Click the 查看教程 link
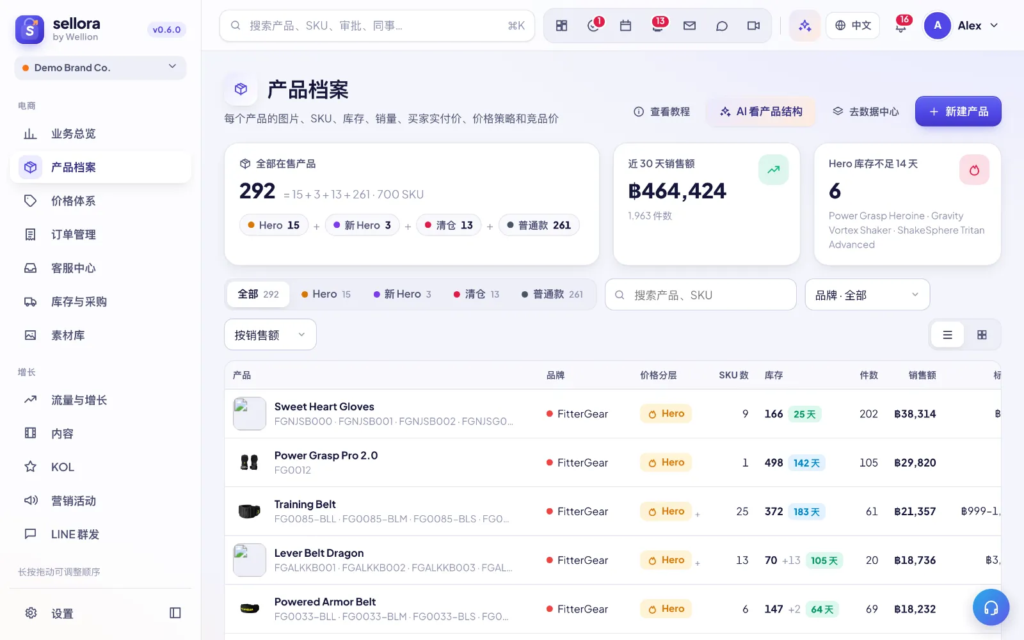1024x640 pixels. click(x=662, y=111)
